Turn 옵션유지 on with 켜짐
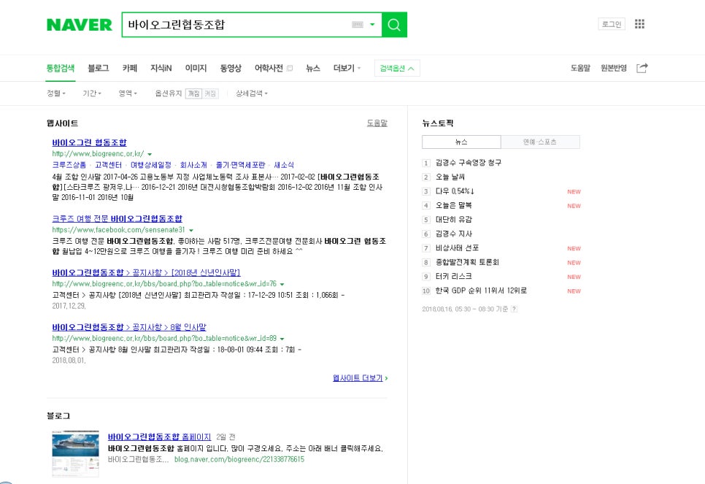705x484 pixels. click(210, 93)
